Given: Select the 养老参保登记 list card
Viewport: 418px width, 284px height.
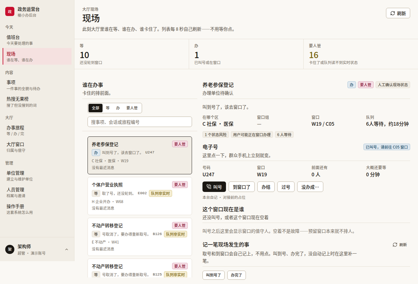Looking at the screenshot, I should click(140, 155).
